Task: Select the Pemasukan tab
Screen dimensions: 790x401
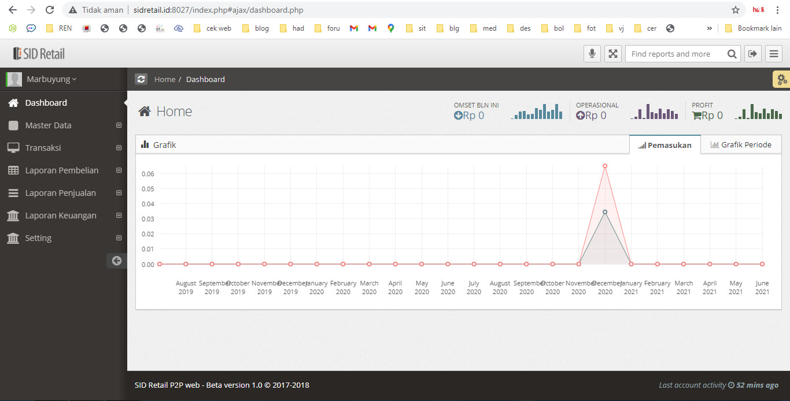Action: [665, 145]
